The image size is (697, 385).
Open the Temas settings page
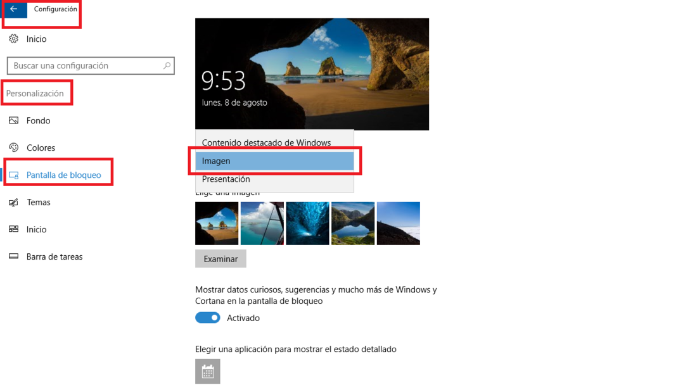38,202
